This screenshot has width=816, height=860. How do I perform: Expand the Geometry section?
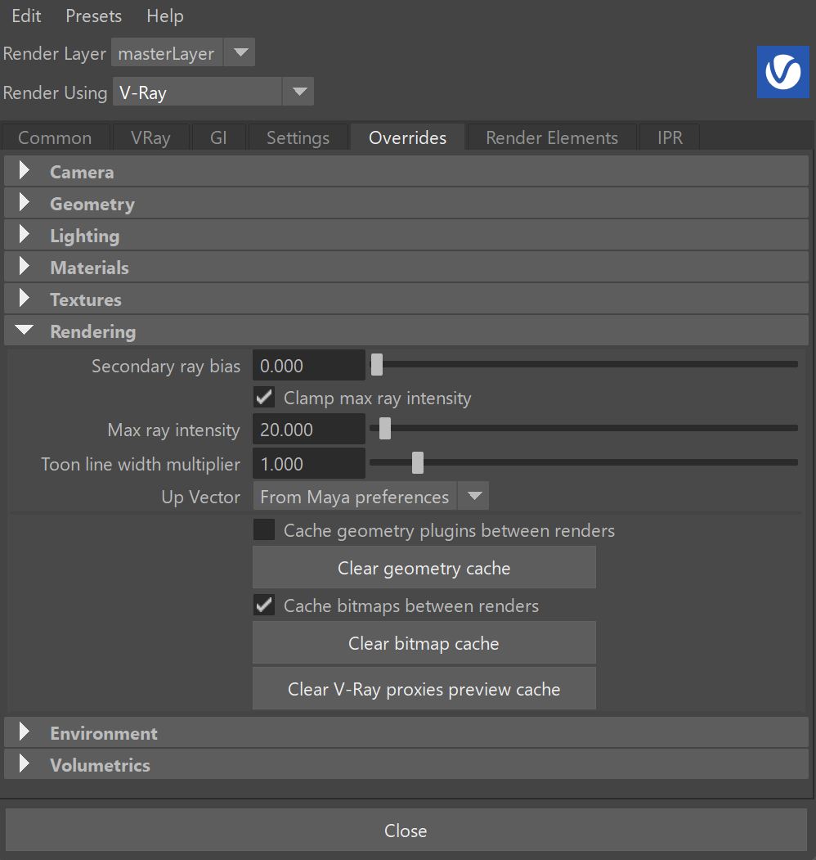pyautogui.click(x=406, y=204)
